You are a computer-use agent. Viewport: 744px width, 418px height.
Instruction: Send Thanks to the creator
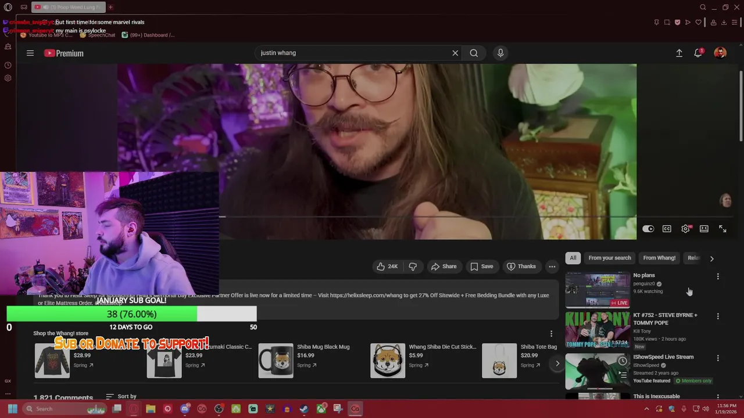[x=521, y=266]
